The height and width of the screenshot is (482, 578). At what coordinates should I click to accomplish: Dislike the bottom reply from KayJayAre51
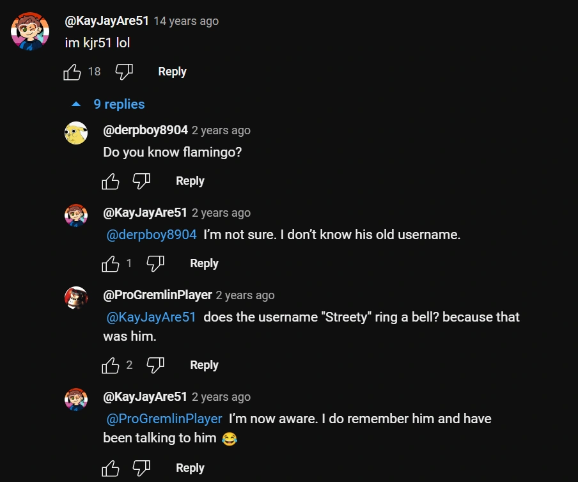142,467
